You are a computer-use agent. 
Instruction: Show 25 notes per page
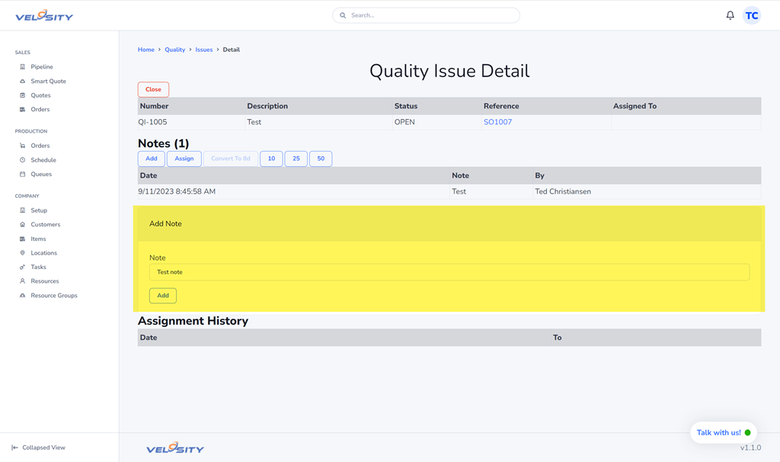296,159
